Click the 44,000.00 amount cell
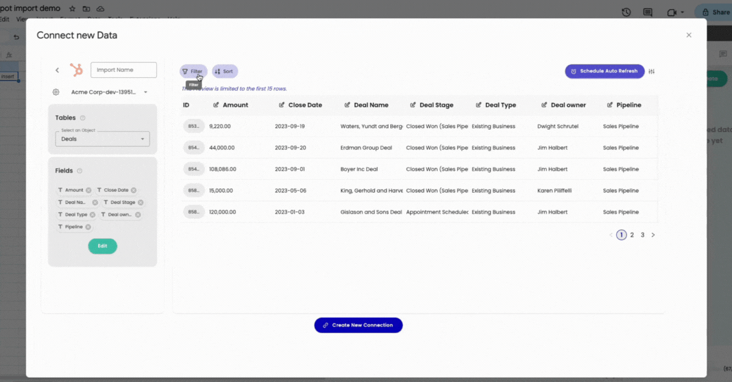732x382 pixels. pyautogui.click(x=221, y=148)
